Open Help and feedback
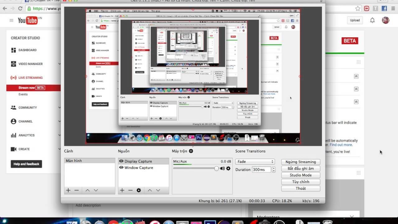Image resolution: width=398 pixels, height=224 pixels. 26,164
